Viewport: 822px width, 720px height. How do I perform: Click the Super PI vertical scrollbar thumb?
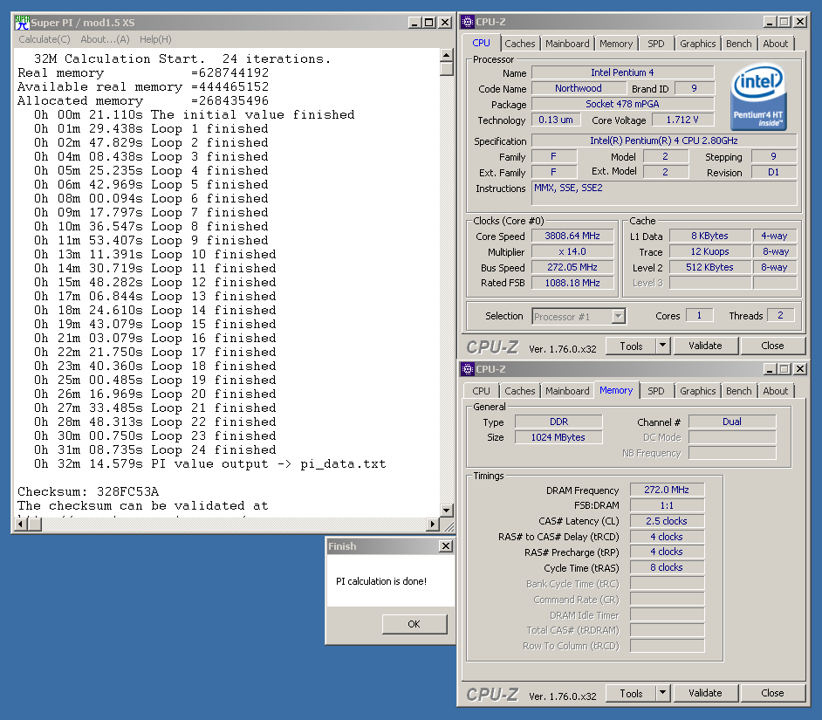click(x=446, y=69)
